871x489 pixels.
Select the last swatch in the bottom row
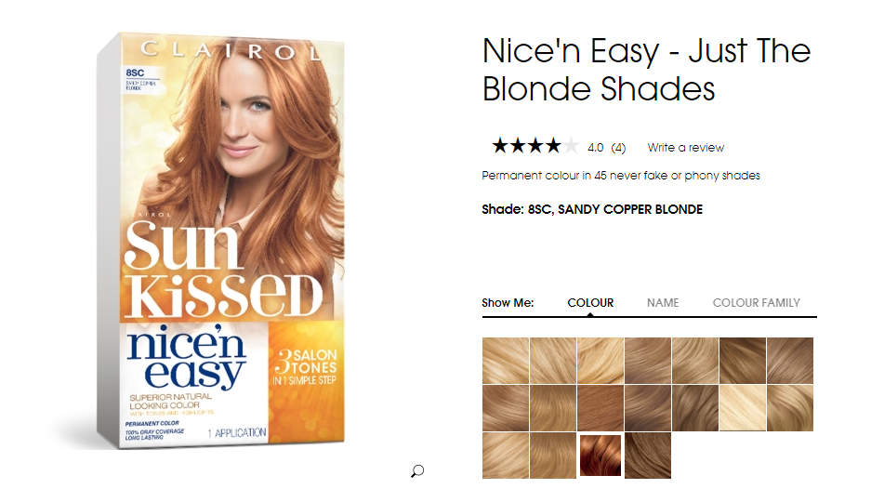(648, 456)
